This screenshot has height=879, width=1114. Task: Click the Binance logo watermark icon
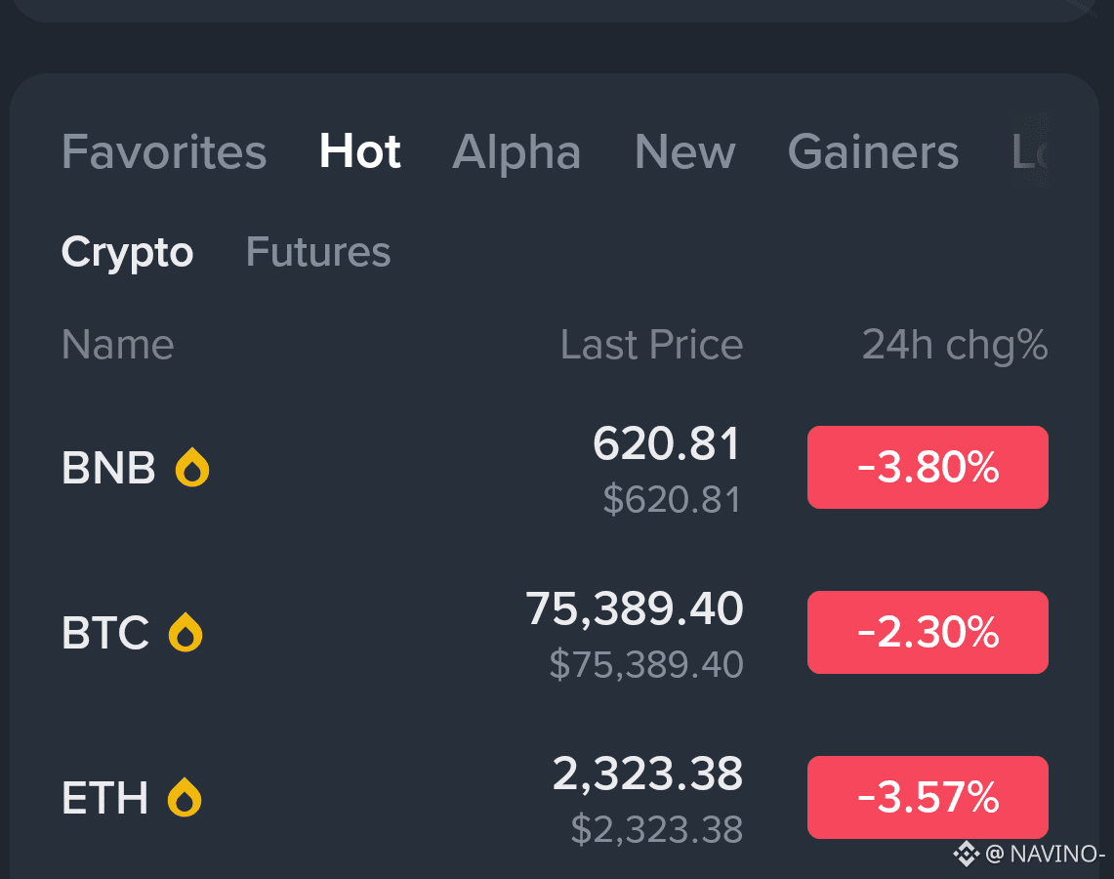(966, 854)
